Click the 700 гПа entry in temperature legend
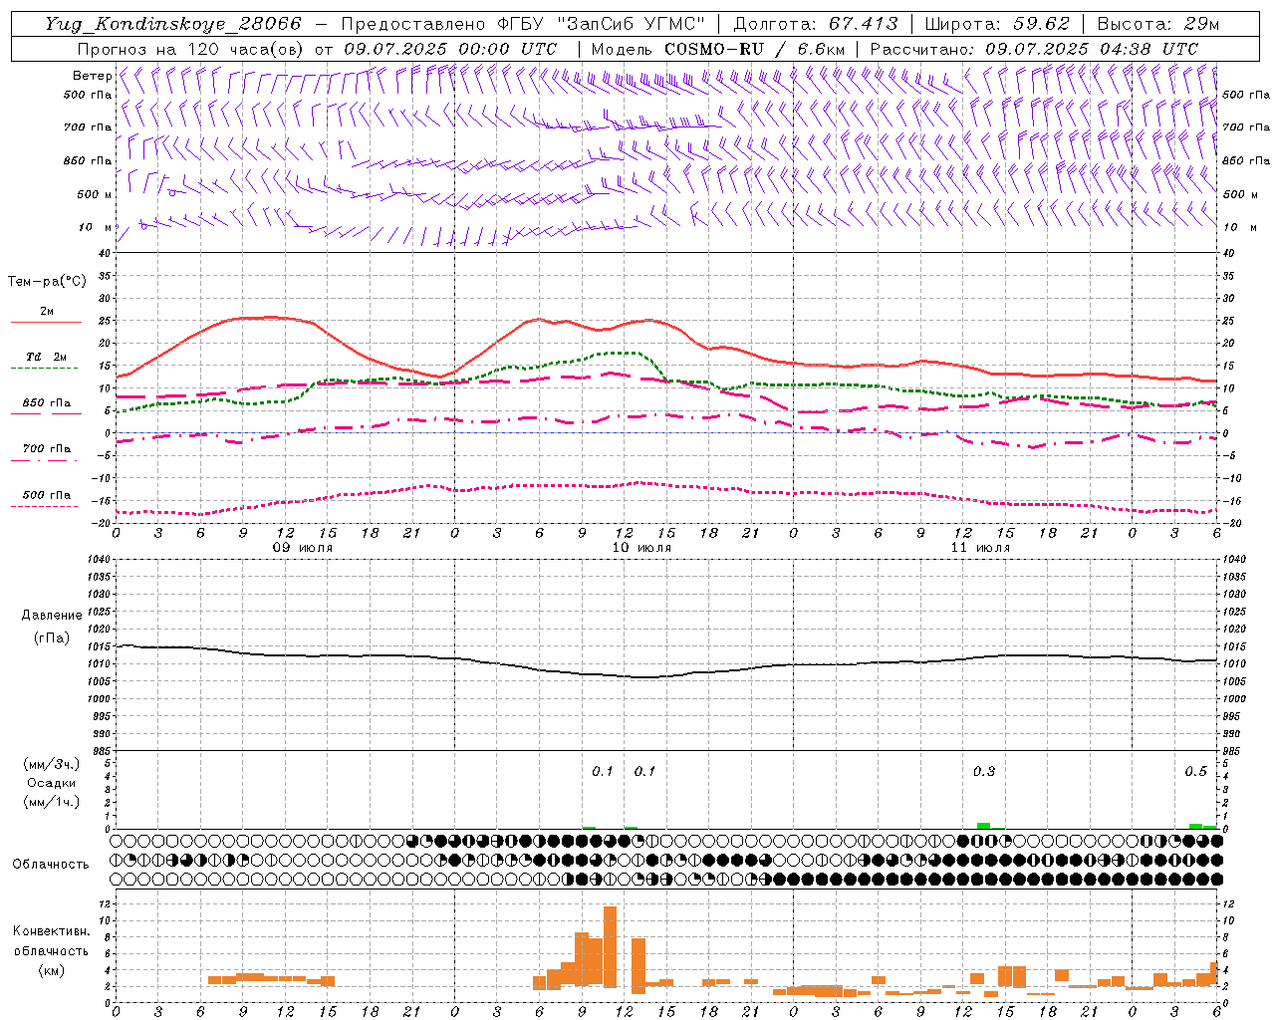Image resolution: width=1275 pixels, height=1020 pixels. pos(47,449)
